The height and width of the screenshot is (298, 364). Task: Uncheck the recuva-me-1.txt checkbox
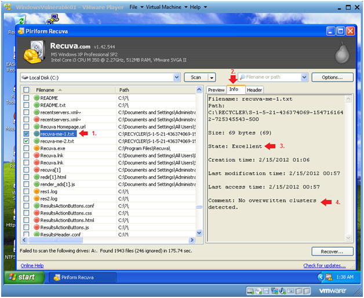tap(26, 134)
